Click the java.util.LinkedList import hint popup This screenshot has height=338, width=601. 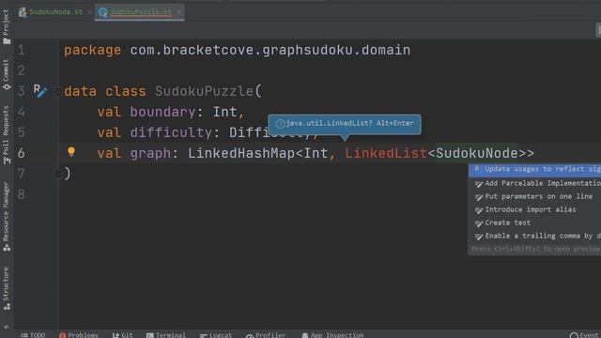pyautogui.click(x=345, y=123)
